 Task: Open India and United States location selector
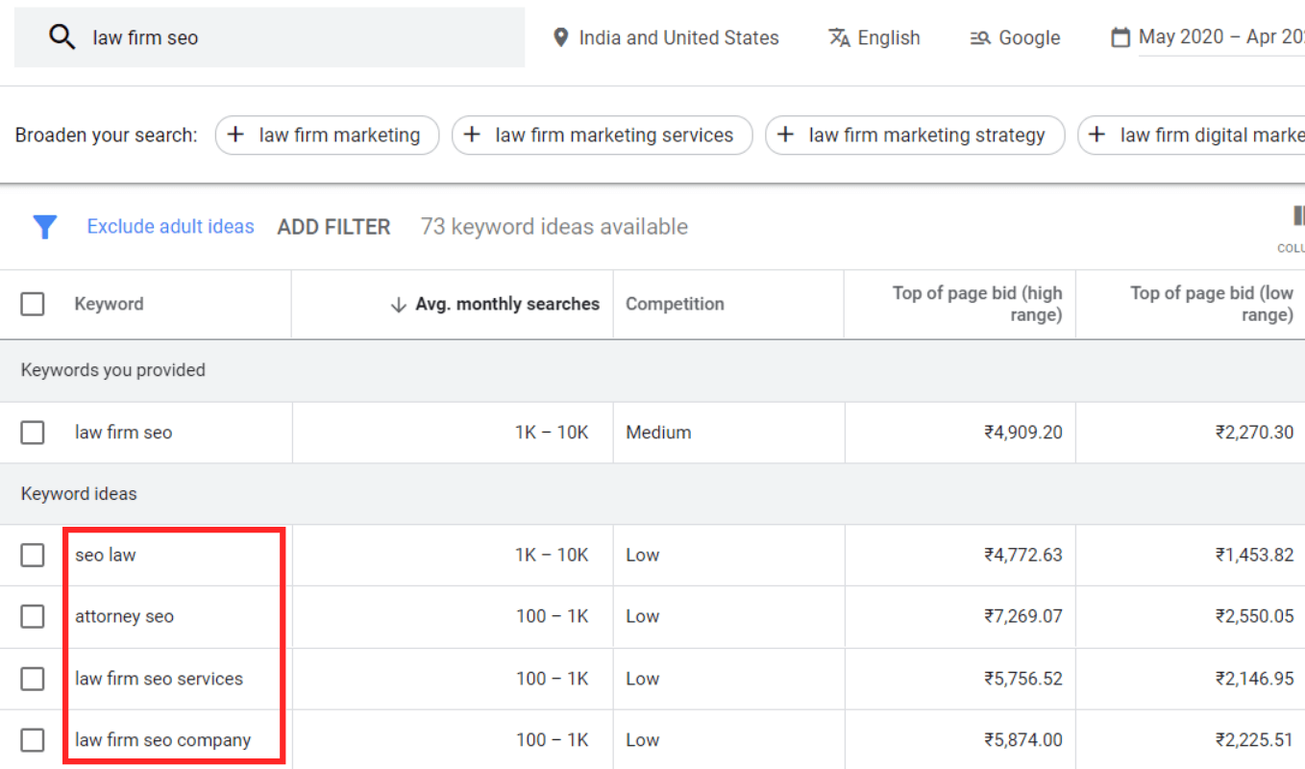(678, 37)
